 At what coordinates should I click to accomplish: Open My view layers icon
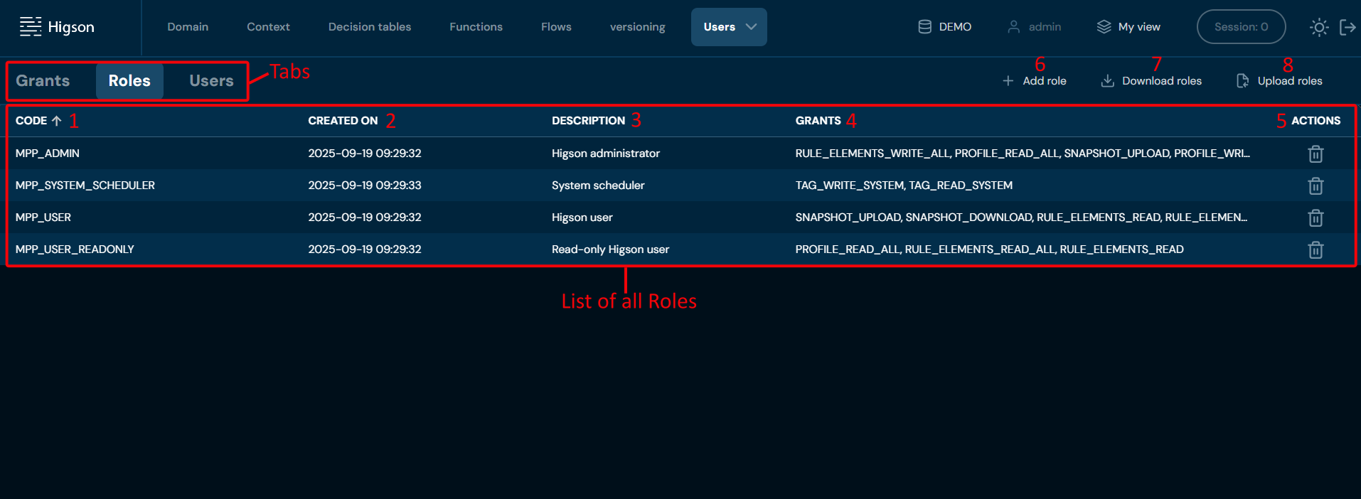(x=1104, y=27)
